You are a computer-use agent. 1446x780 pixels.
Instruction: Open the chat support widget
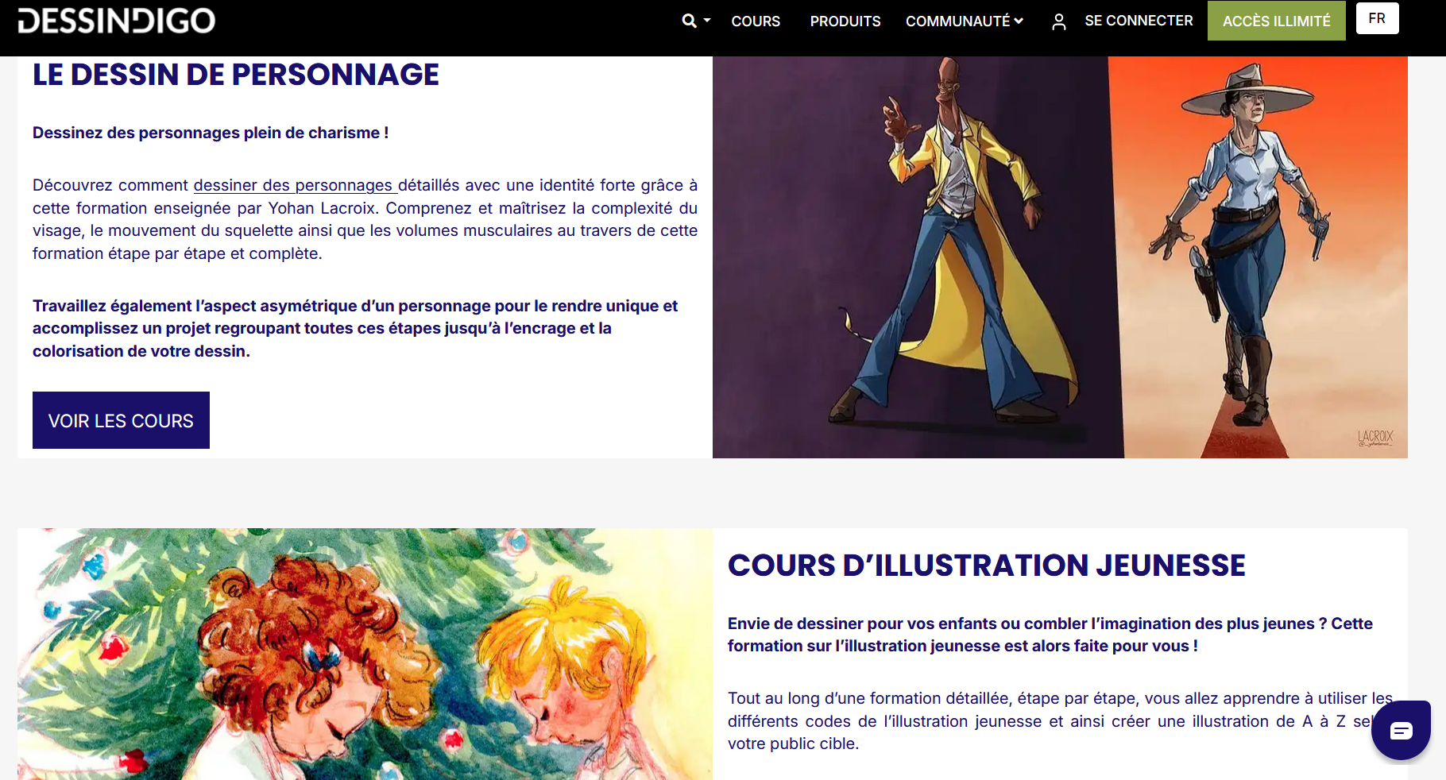[x=1401, y=729]
